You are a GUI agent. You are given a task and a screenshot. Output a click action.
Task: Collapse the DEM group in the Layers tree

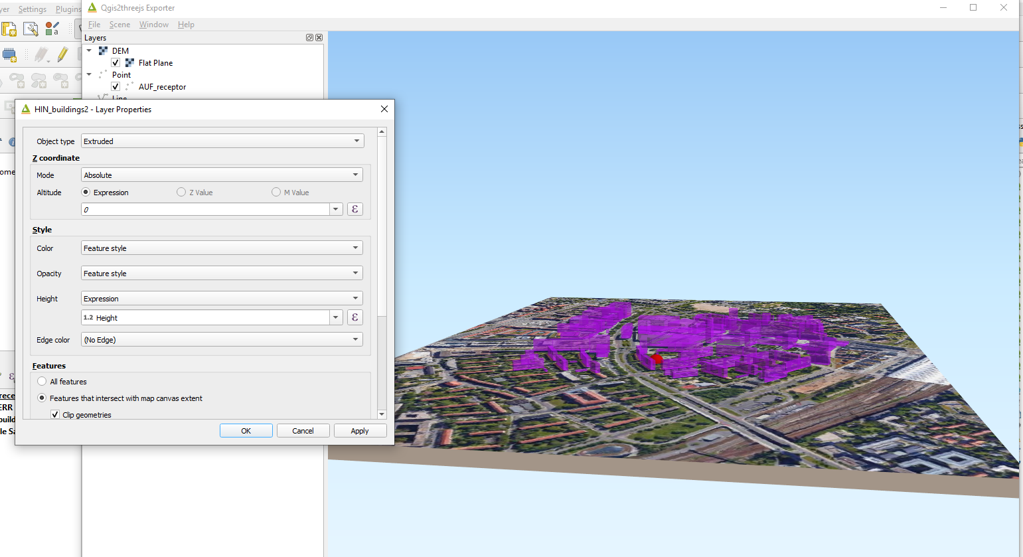[89, 50]
